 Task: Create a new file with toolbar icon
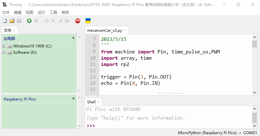pos(5,21)
